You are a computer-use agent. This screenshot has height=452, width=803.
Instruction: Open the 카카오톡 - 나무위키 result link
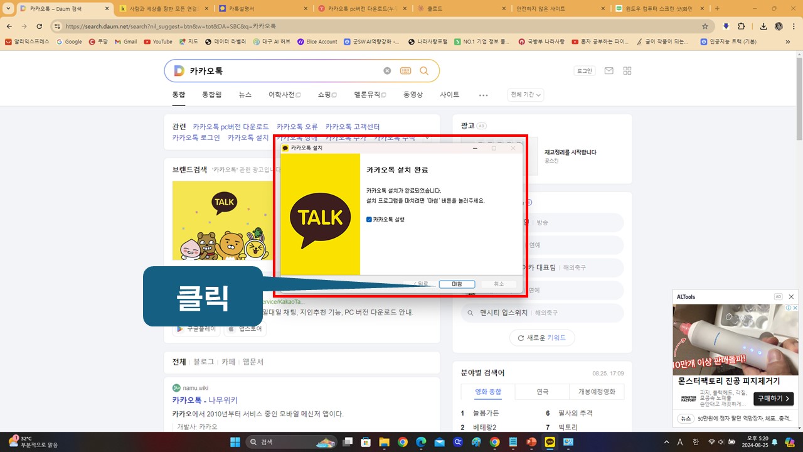pos(205,401)
